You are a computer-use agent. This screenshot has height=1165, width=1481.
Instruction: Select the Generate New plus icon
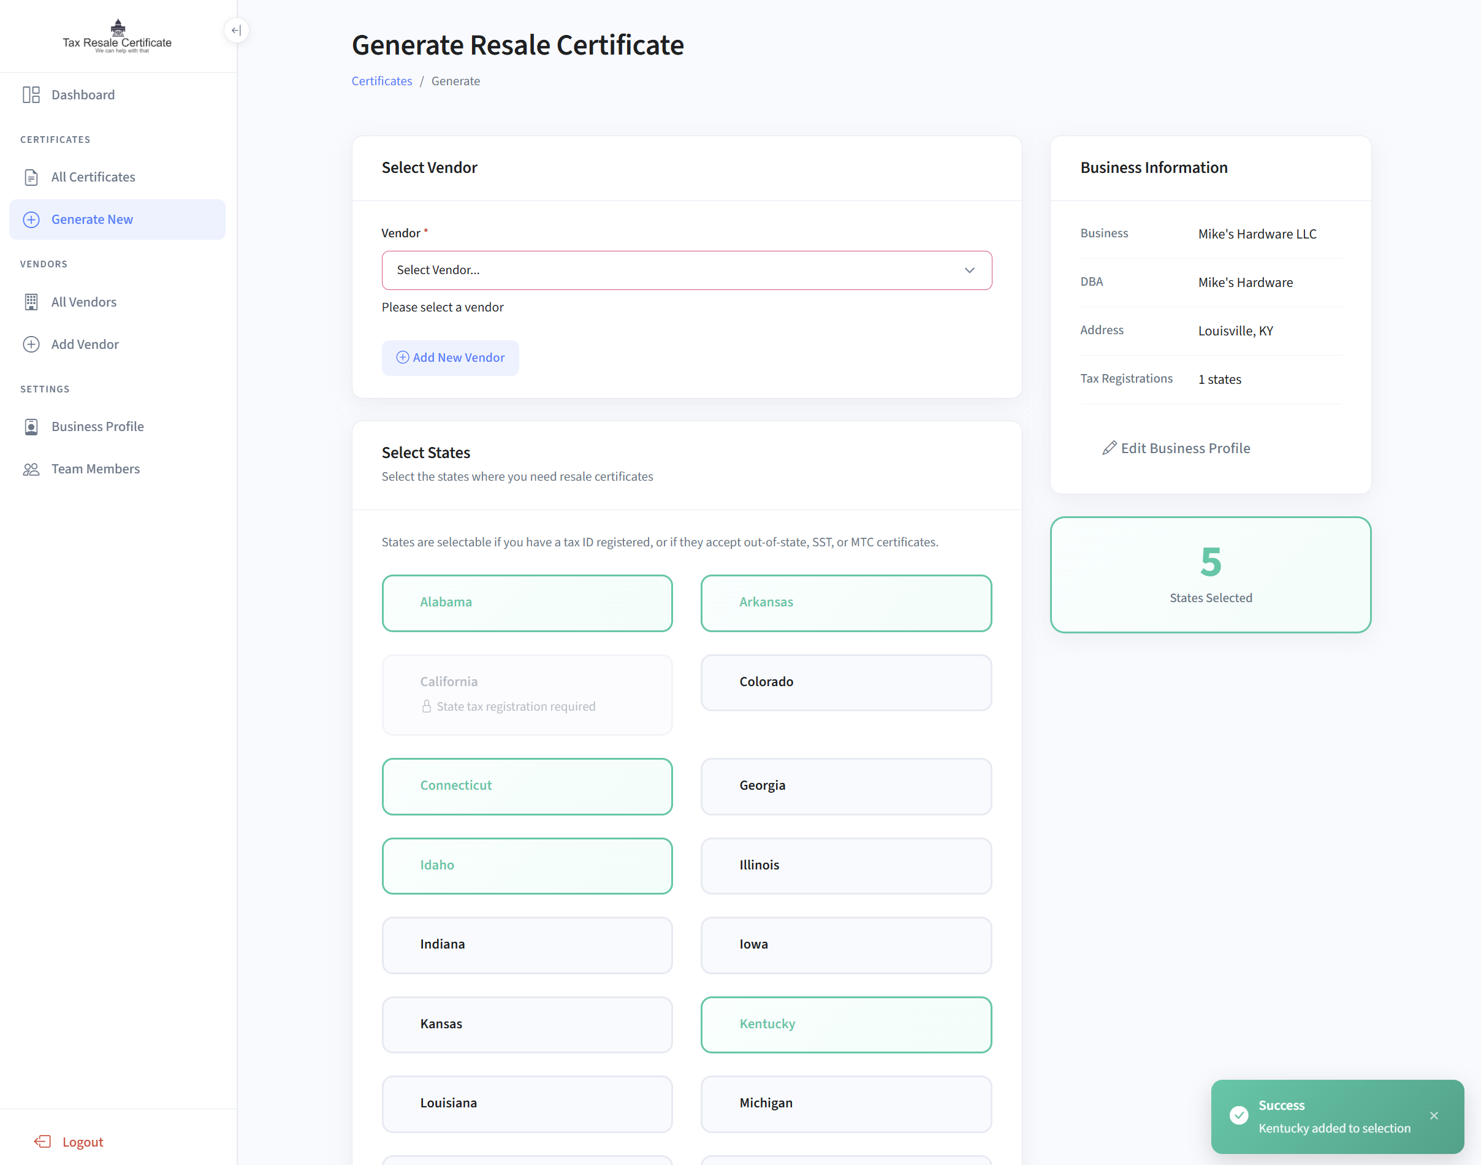[31, 219]
